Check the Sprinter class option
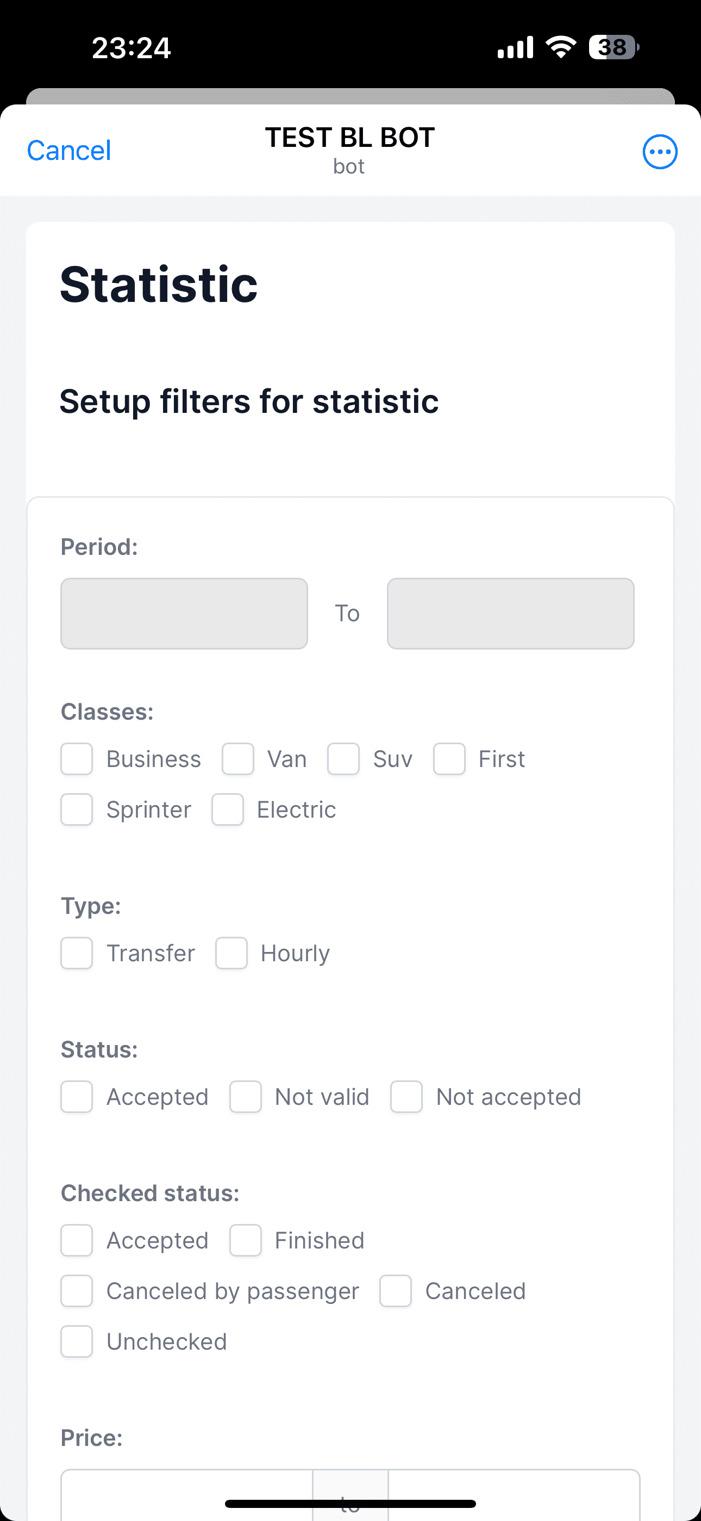Viewport: 701px width, 1521px height. click(x=77, y=809)
